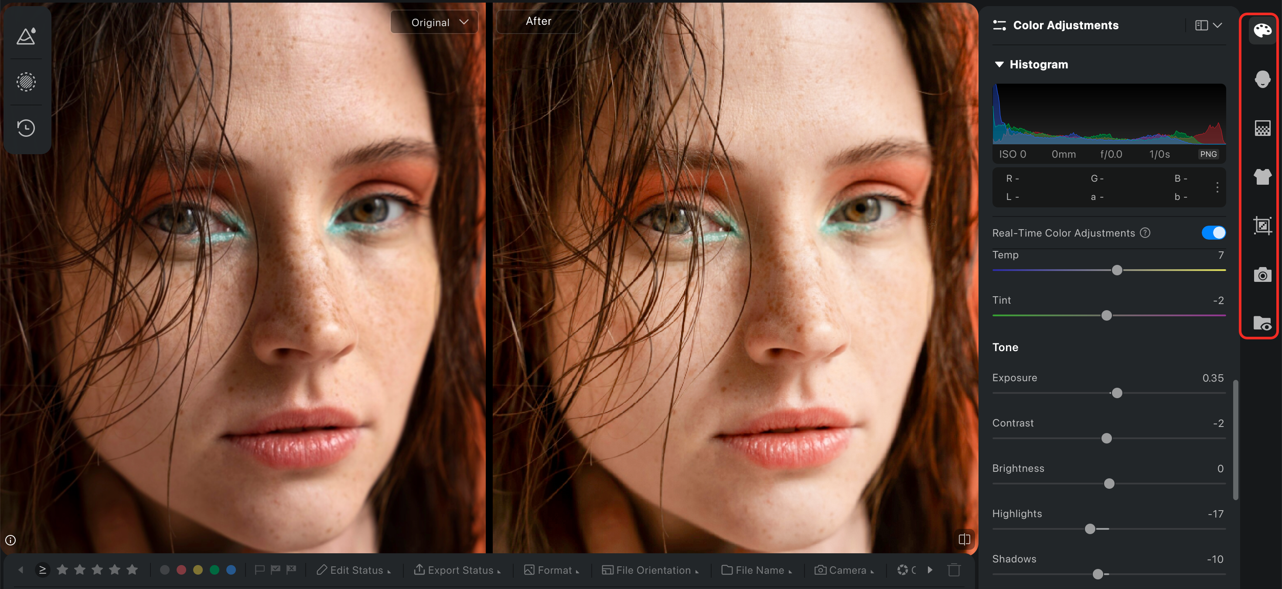Open the File Orientation filter dropdown
Screen dimensions: 1282x589
tap(650, 570)
